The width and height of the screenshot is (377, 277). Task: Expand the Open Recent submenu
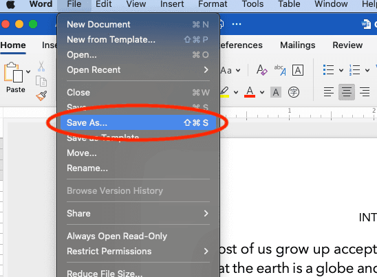click(138, 70)
